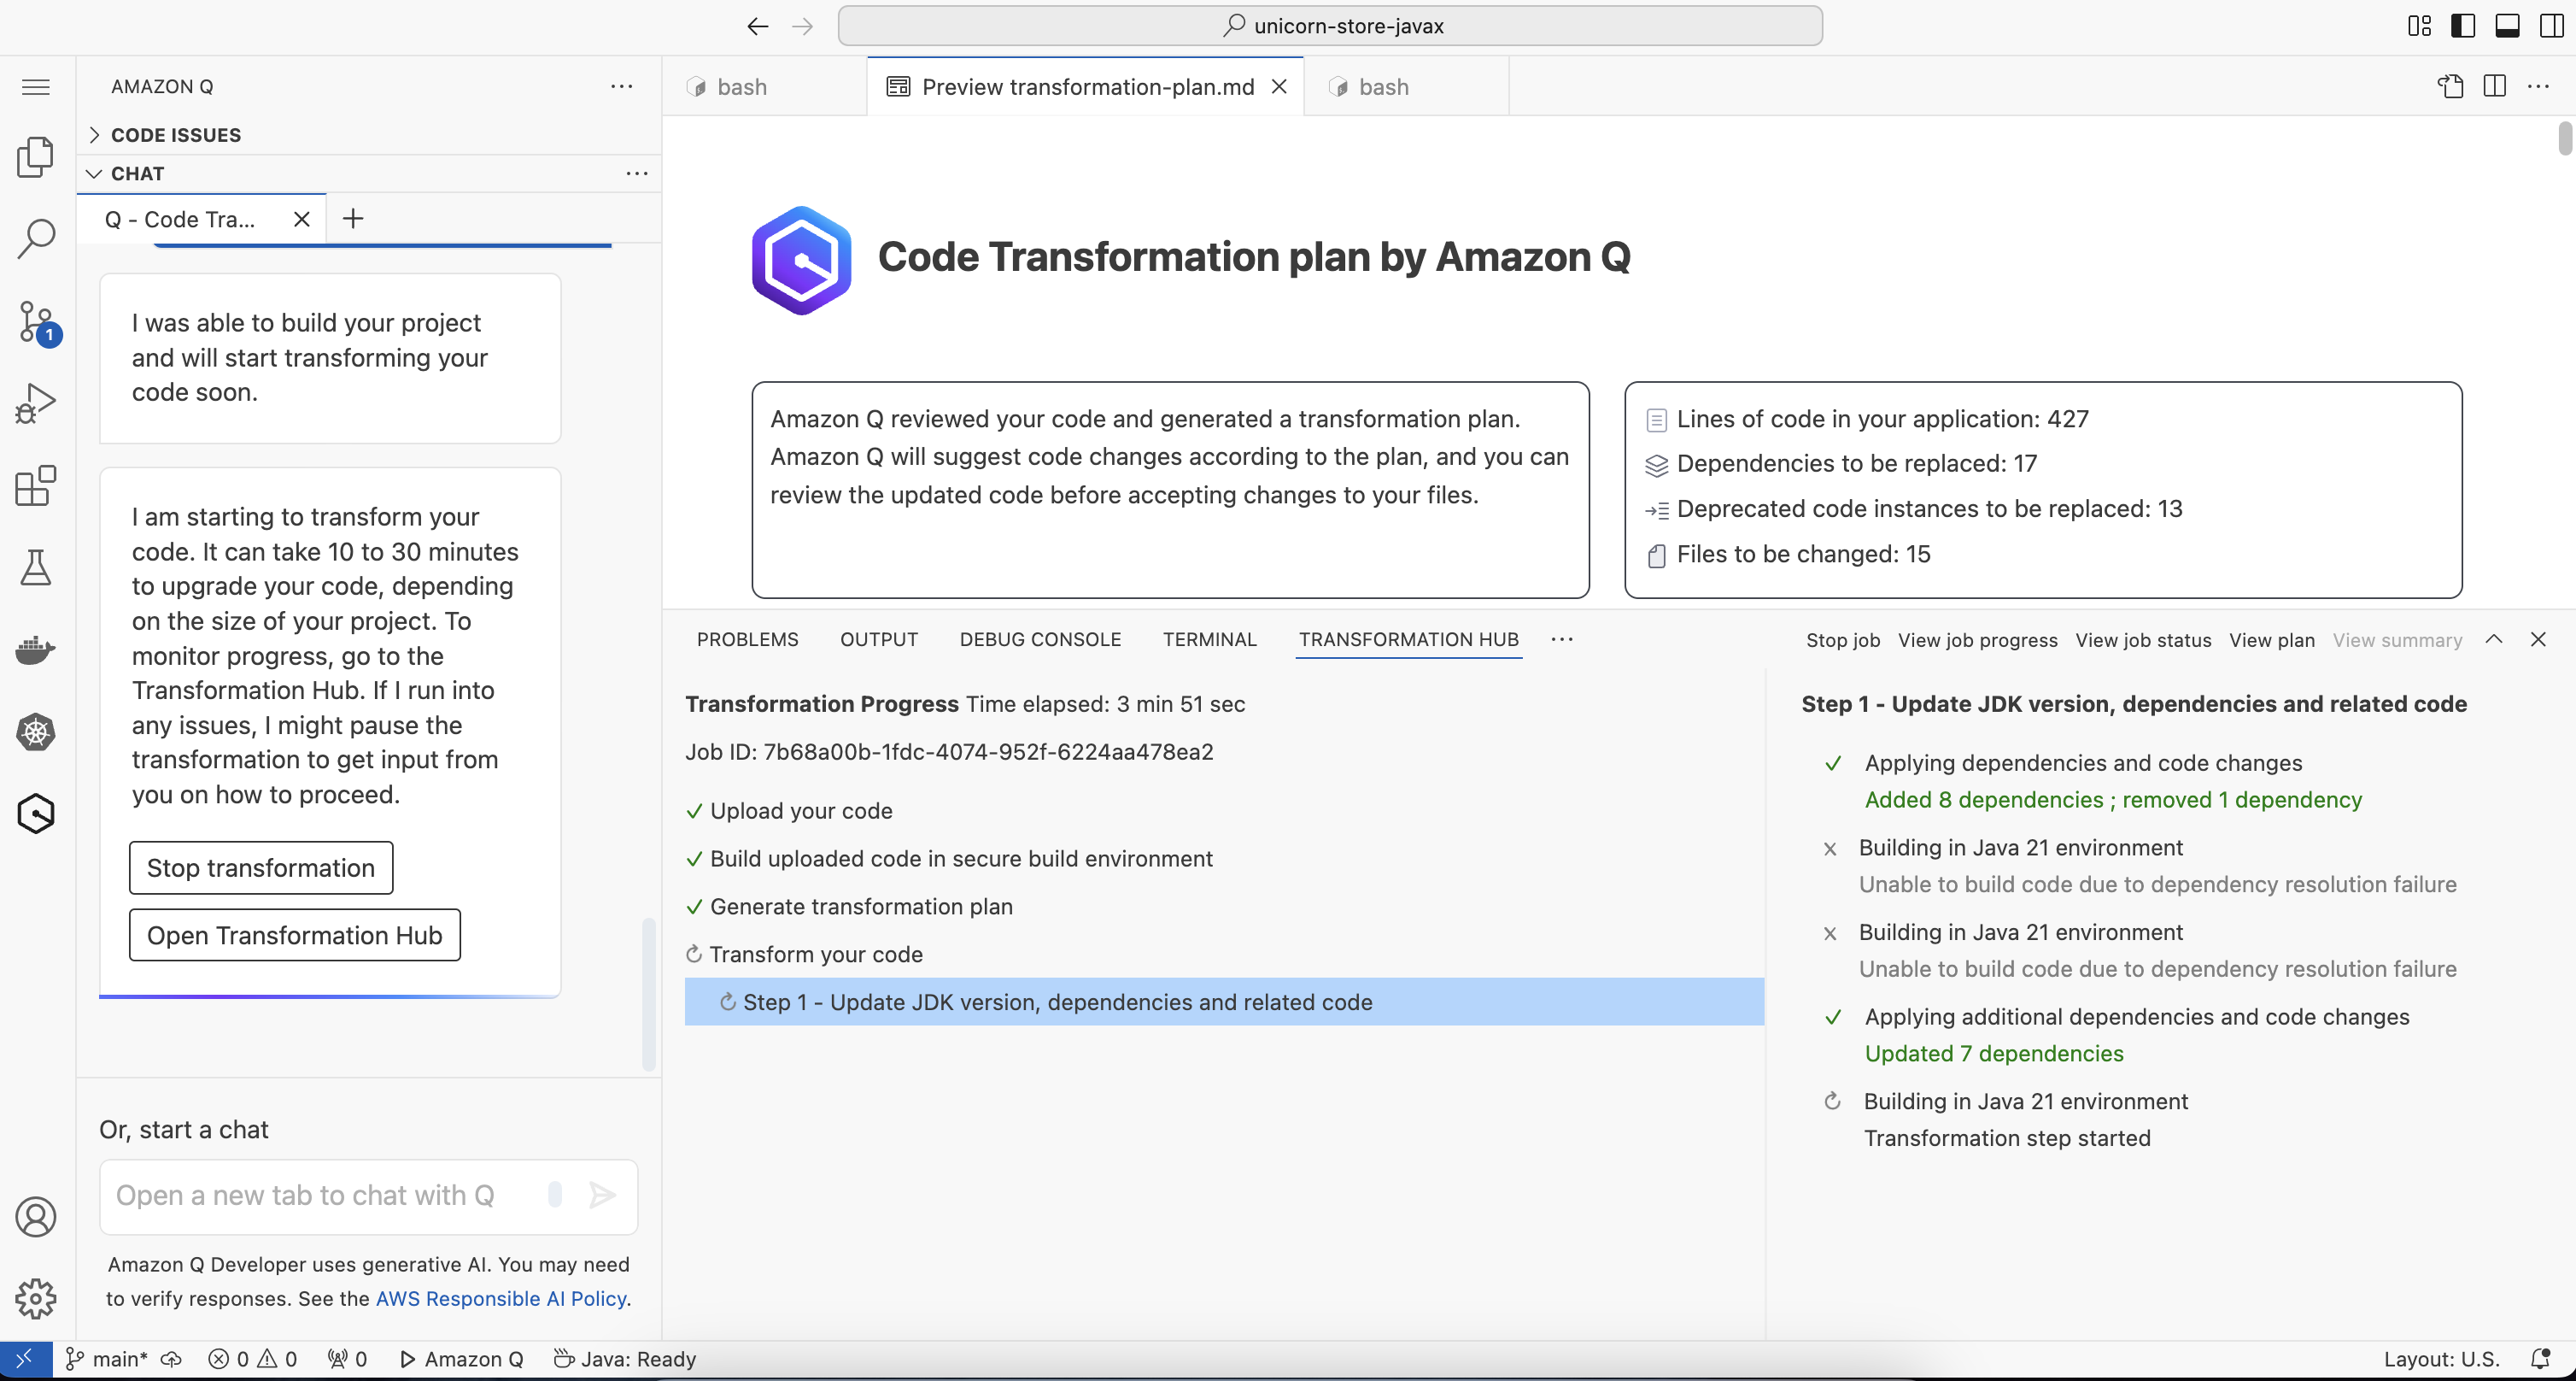Switch to the TERMINAL panel tab
Viewport: 2576px width, 1381px height.
(1209, 639)
